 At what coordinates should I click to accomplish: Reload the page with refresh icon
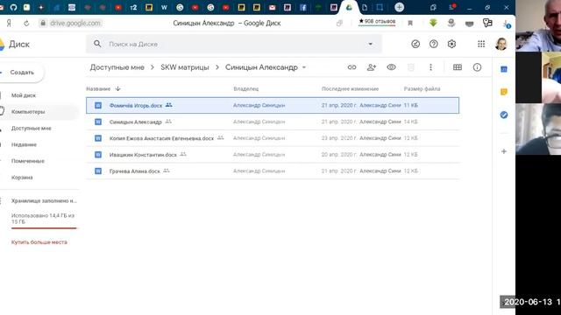coord(26,24)
